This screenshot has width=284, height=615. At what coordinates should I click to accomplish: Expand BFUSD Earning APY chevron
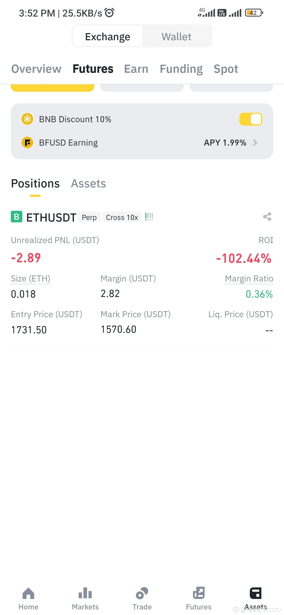255,143
